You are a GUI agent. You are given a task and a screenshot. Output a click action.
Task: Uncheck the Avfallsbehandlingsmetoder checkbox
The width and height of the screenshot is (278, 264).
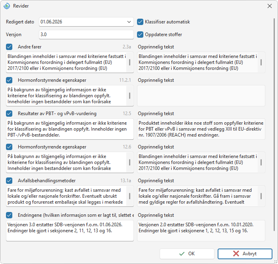(9, 181)
